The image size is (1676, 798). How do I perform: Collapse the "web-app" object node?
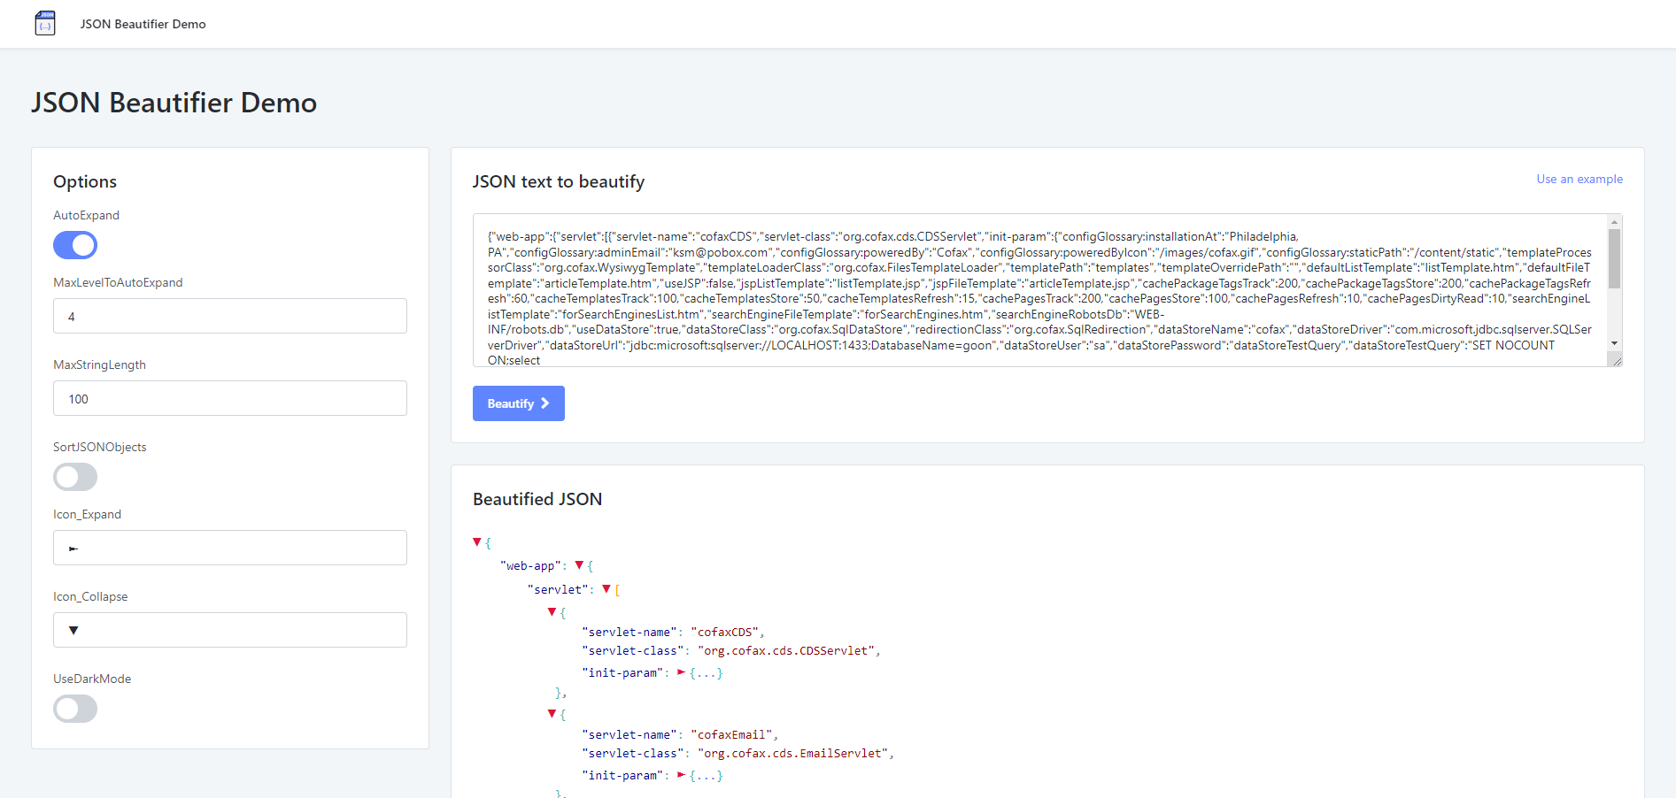[x=579, y=565]
